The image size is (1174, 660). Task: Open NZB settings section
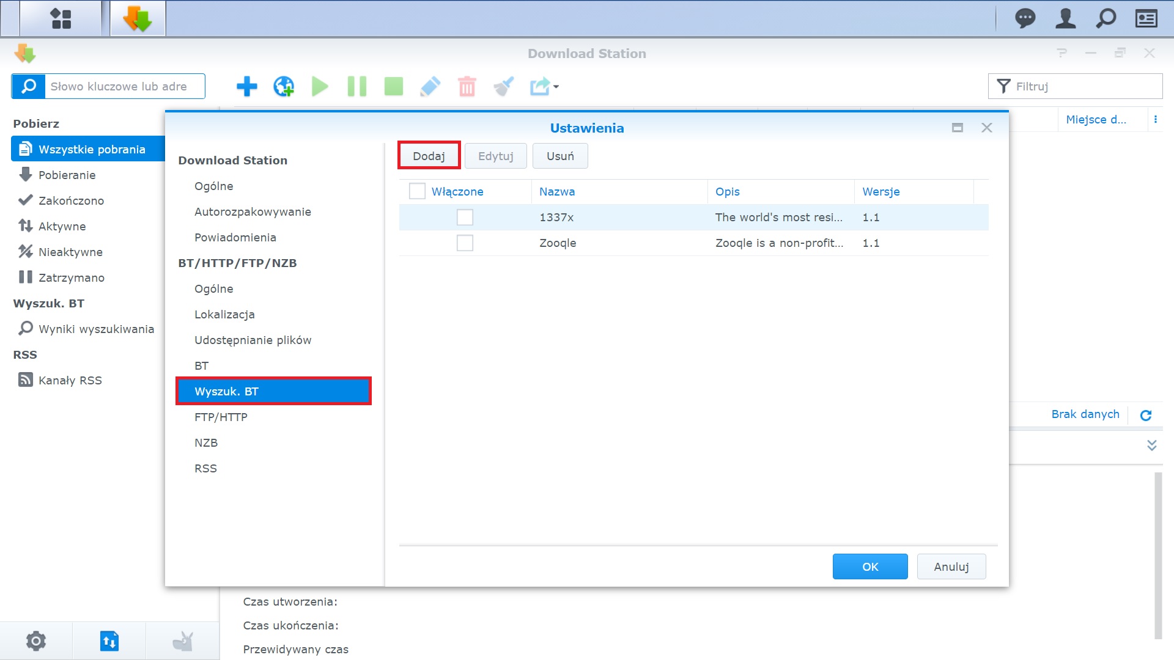[206, 442]
